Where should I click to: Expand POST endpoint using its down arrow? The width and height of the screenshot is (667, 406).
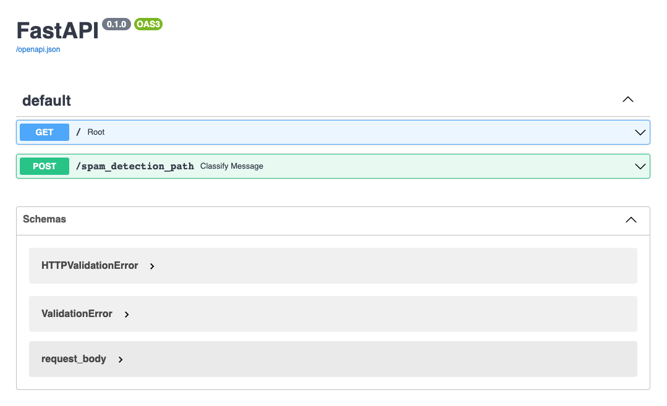click(640, 166)
